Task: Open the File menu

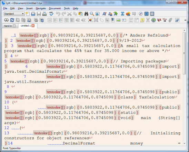Action: pos(5,8)
